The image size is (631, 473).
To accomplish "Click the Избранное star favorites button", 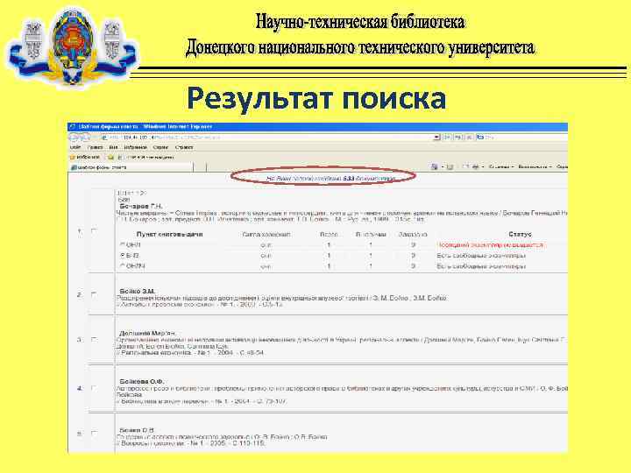I will click(85, 158).
